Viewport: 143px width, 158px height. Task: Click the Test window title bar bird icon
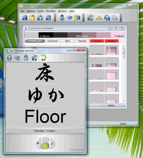(7, 50)
